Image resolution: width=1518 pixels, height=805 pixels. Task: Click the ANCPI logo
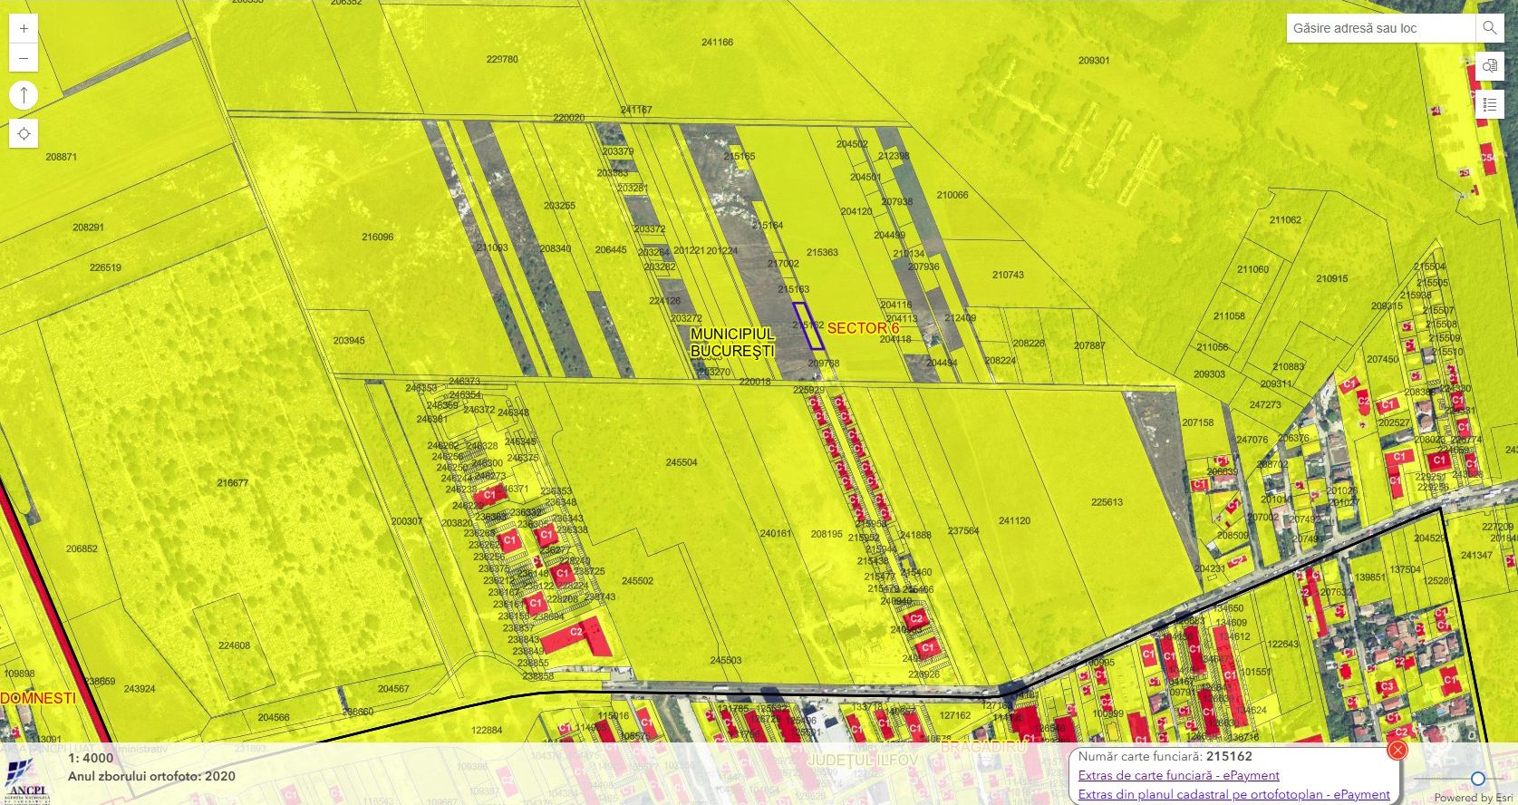[x=26, y=781]
